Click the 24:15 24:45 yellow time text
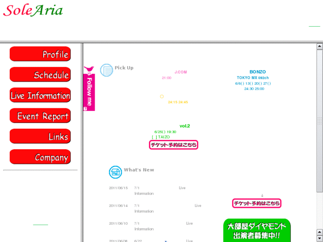 (178, 102)
